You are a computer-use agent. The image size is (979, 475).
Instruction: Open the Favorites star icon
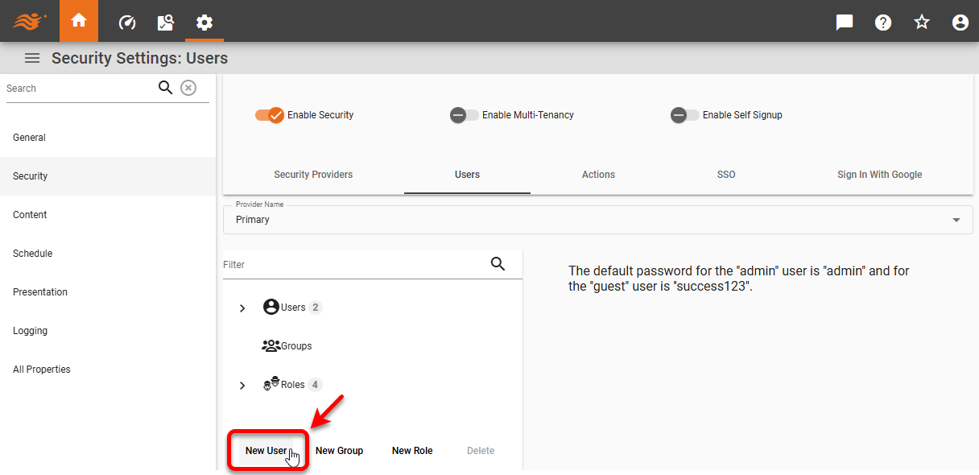(921, 23)
